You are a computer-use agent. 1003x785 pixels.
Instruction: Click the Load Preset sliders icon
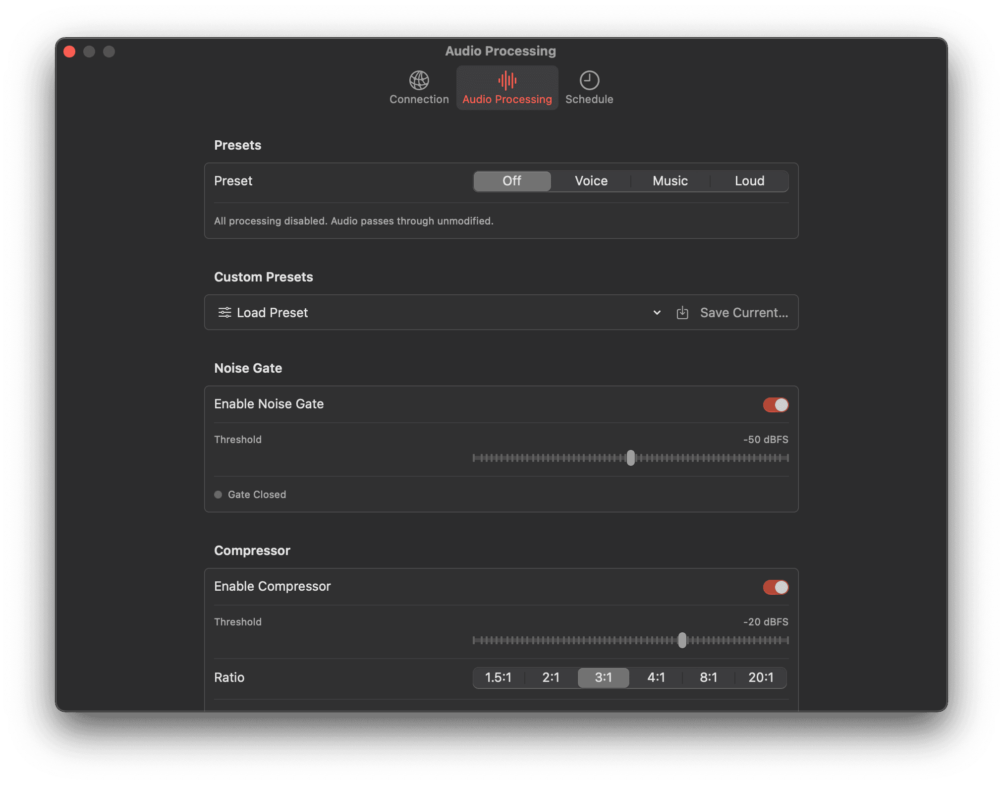pyautogui.click(x=224, y=312)
